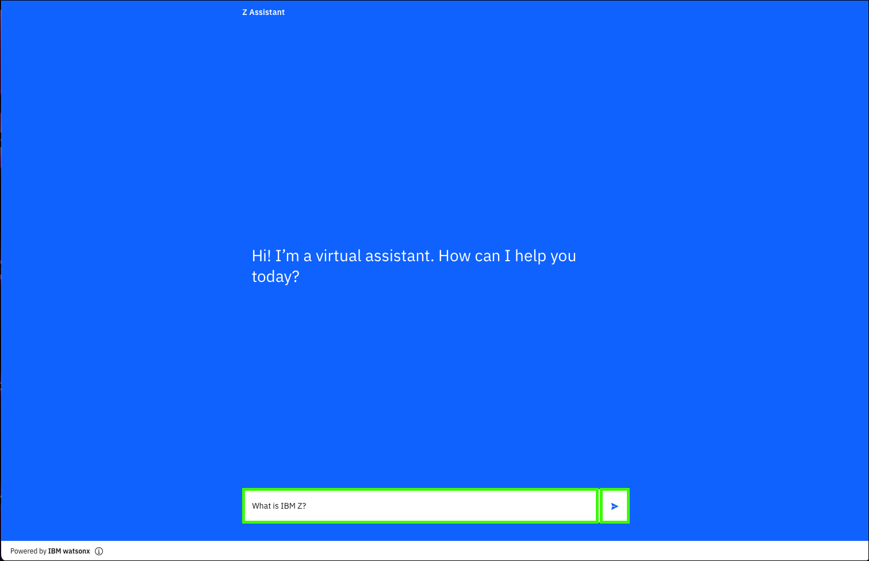Click the 'Powered by IBM watsonx' footer text
Screen dimensions: 869x561
tap(50, 551)
